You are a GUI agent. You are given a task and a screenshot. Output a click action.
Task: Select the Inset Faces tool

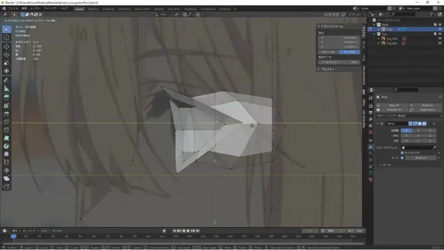pyautogui.click(x=7, y=106)
